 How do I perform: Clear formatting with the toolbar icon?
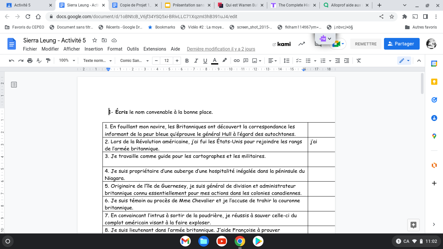point(359,61)
